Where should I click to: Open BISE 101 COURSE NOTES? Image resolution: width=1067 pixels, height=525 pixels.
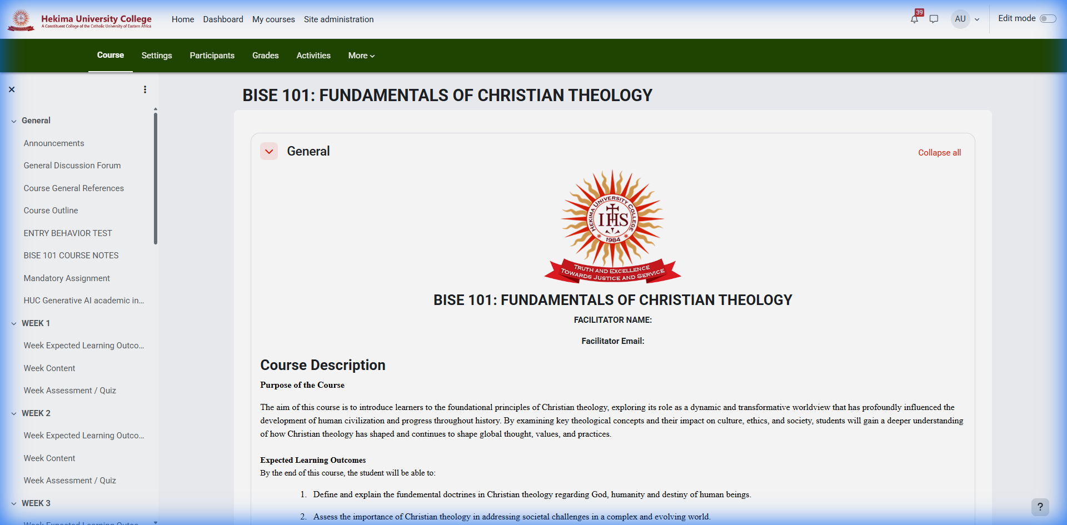tap(71, 256)
